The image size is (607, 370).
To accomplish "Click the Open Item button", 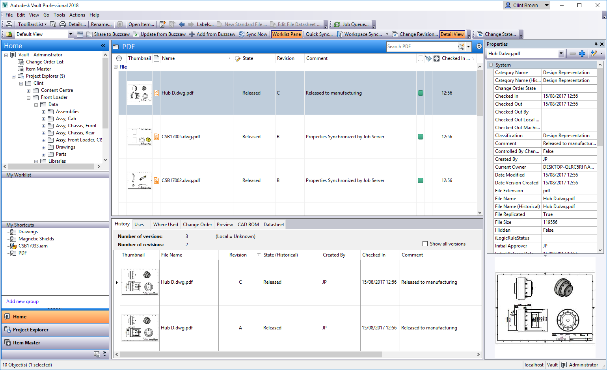I will [141, 24].
